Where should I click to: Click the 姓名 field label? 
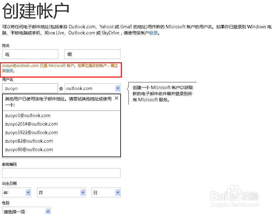[5, 46]
